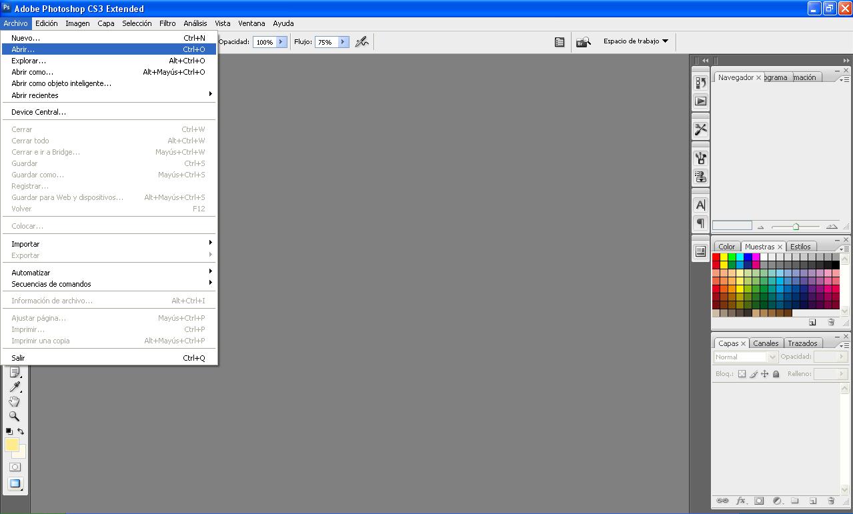Create new group folder icon
853x514 pixels.
795,501
